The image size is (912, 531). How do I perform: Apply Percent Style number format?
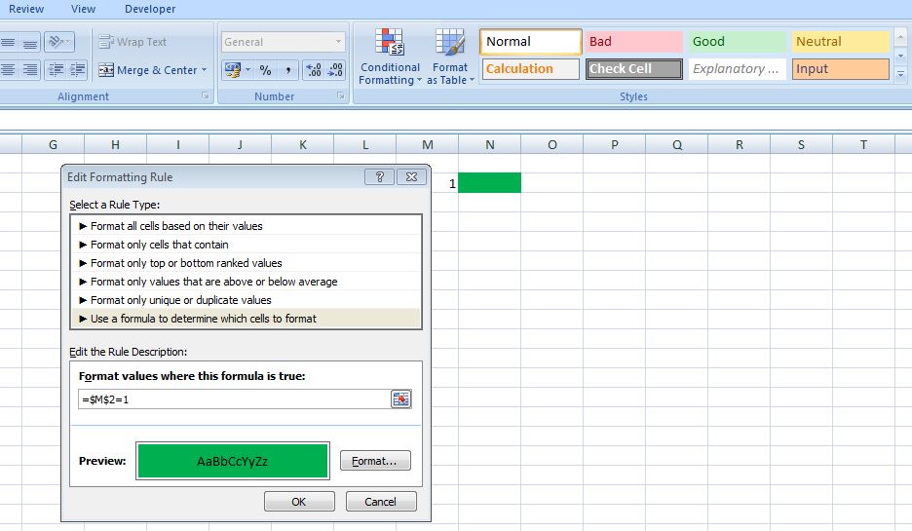[265, 70]
